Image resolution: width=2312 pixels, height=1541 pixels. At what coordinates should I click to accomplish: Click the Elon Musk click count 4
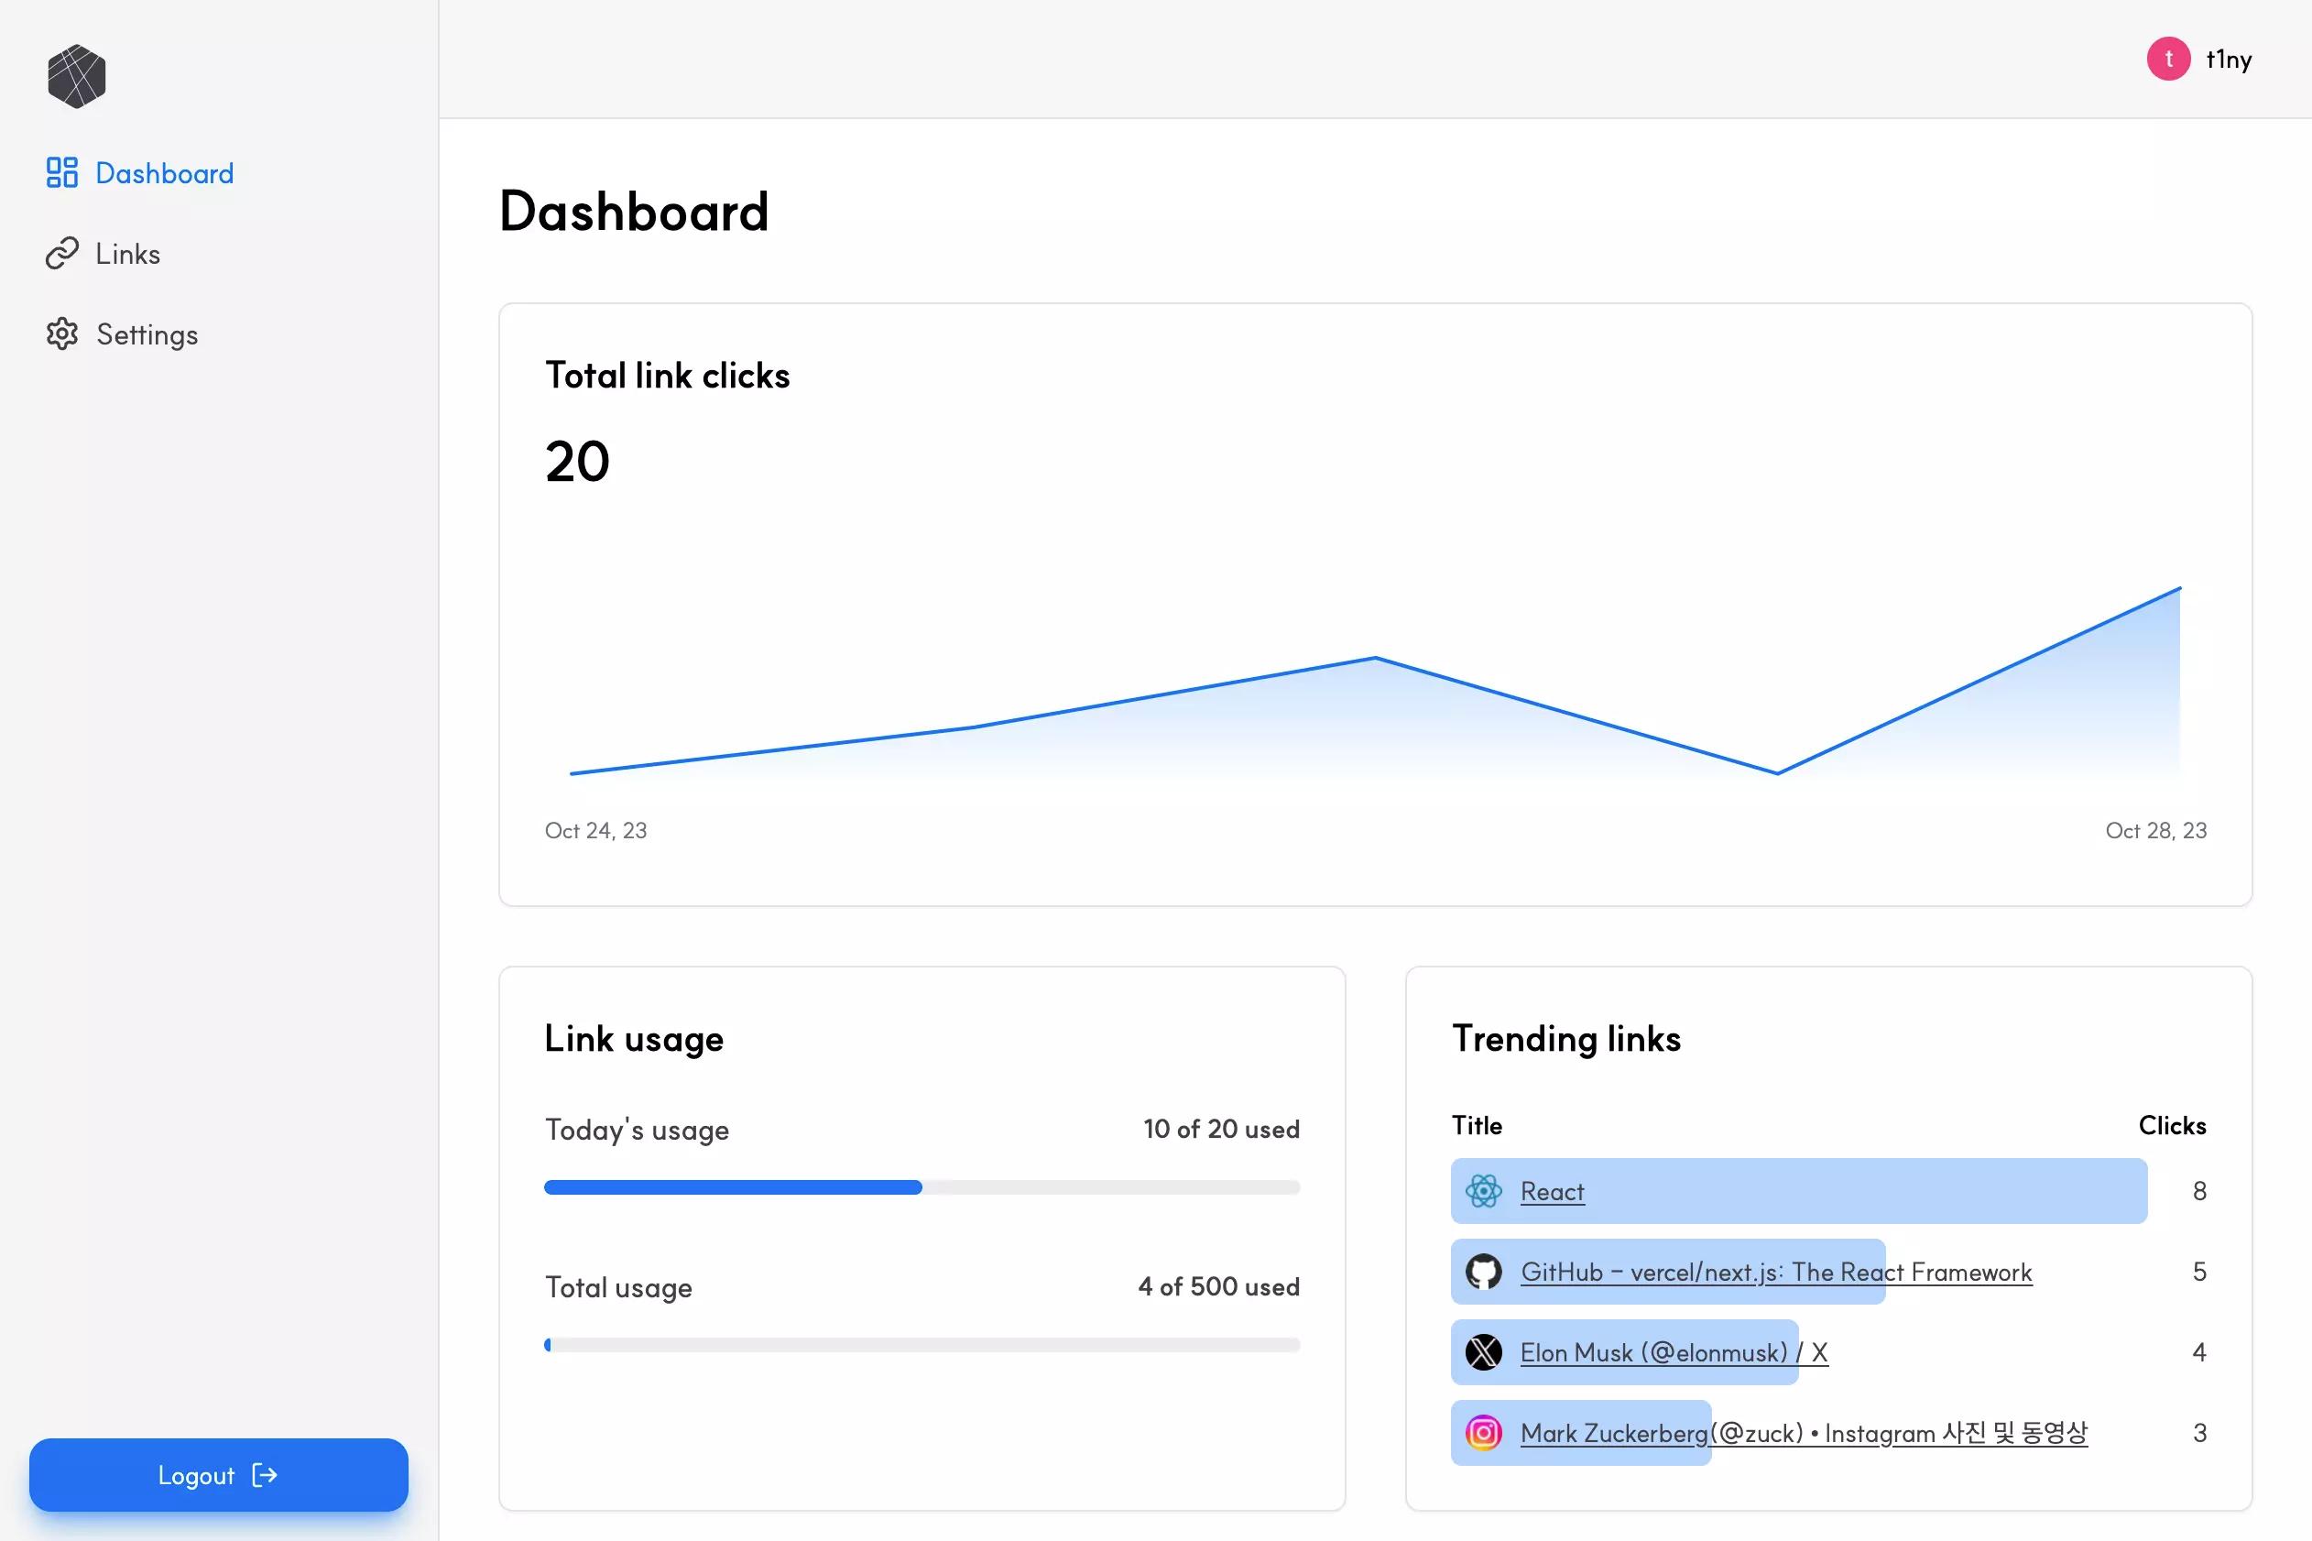[x=2200, y=1352]
